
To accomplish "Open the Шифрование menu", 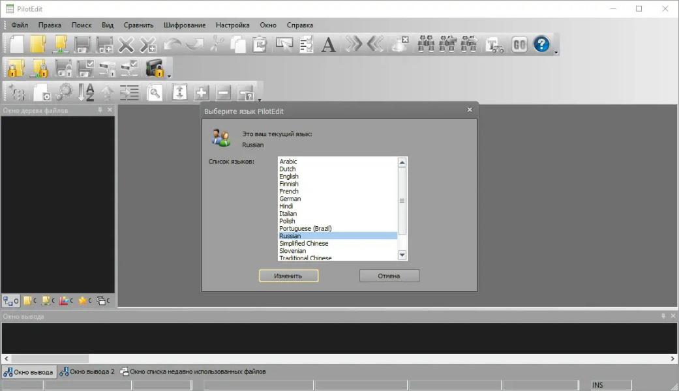I will click(185, 25).
